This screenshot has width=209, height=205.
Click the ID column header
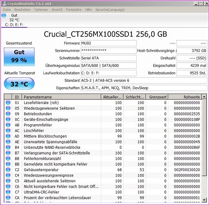pyautogui.click(x=17, y=97)
